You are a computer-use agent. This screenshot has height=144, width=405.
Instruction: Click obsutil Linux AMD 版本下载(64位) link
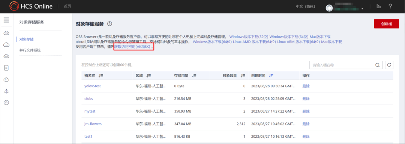point(254,42)
